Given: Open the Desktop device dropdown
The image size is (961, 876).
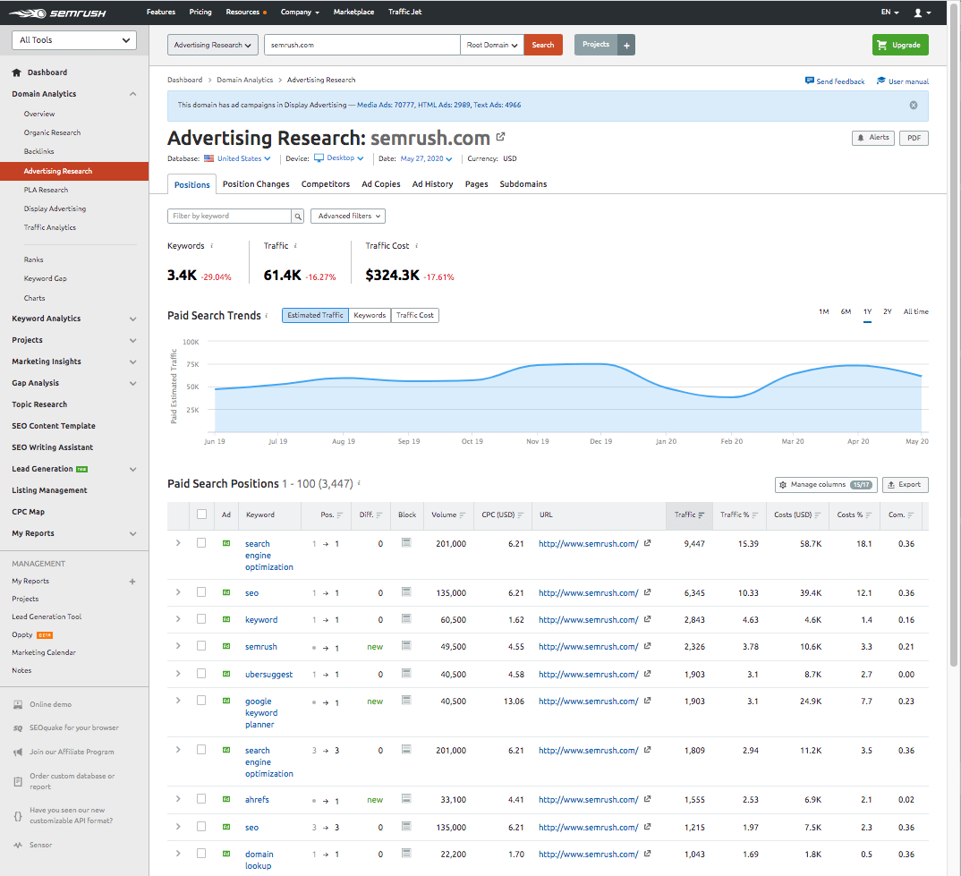Looking at the screenshot, I should 339,158.
